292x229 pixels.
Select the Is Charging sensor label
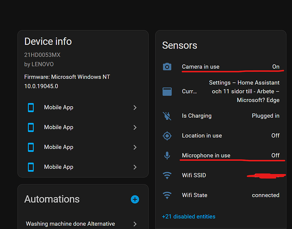197,116
